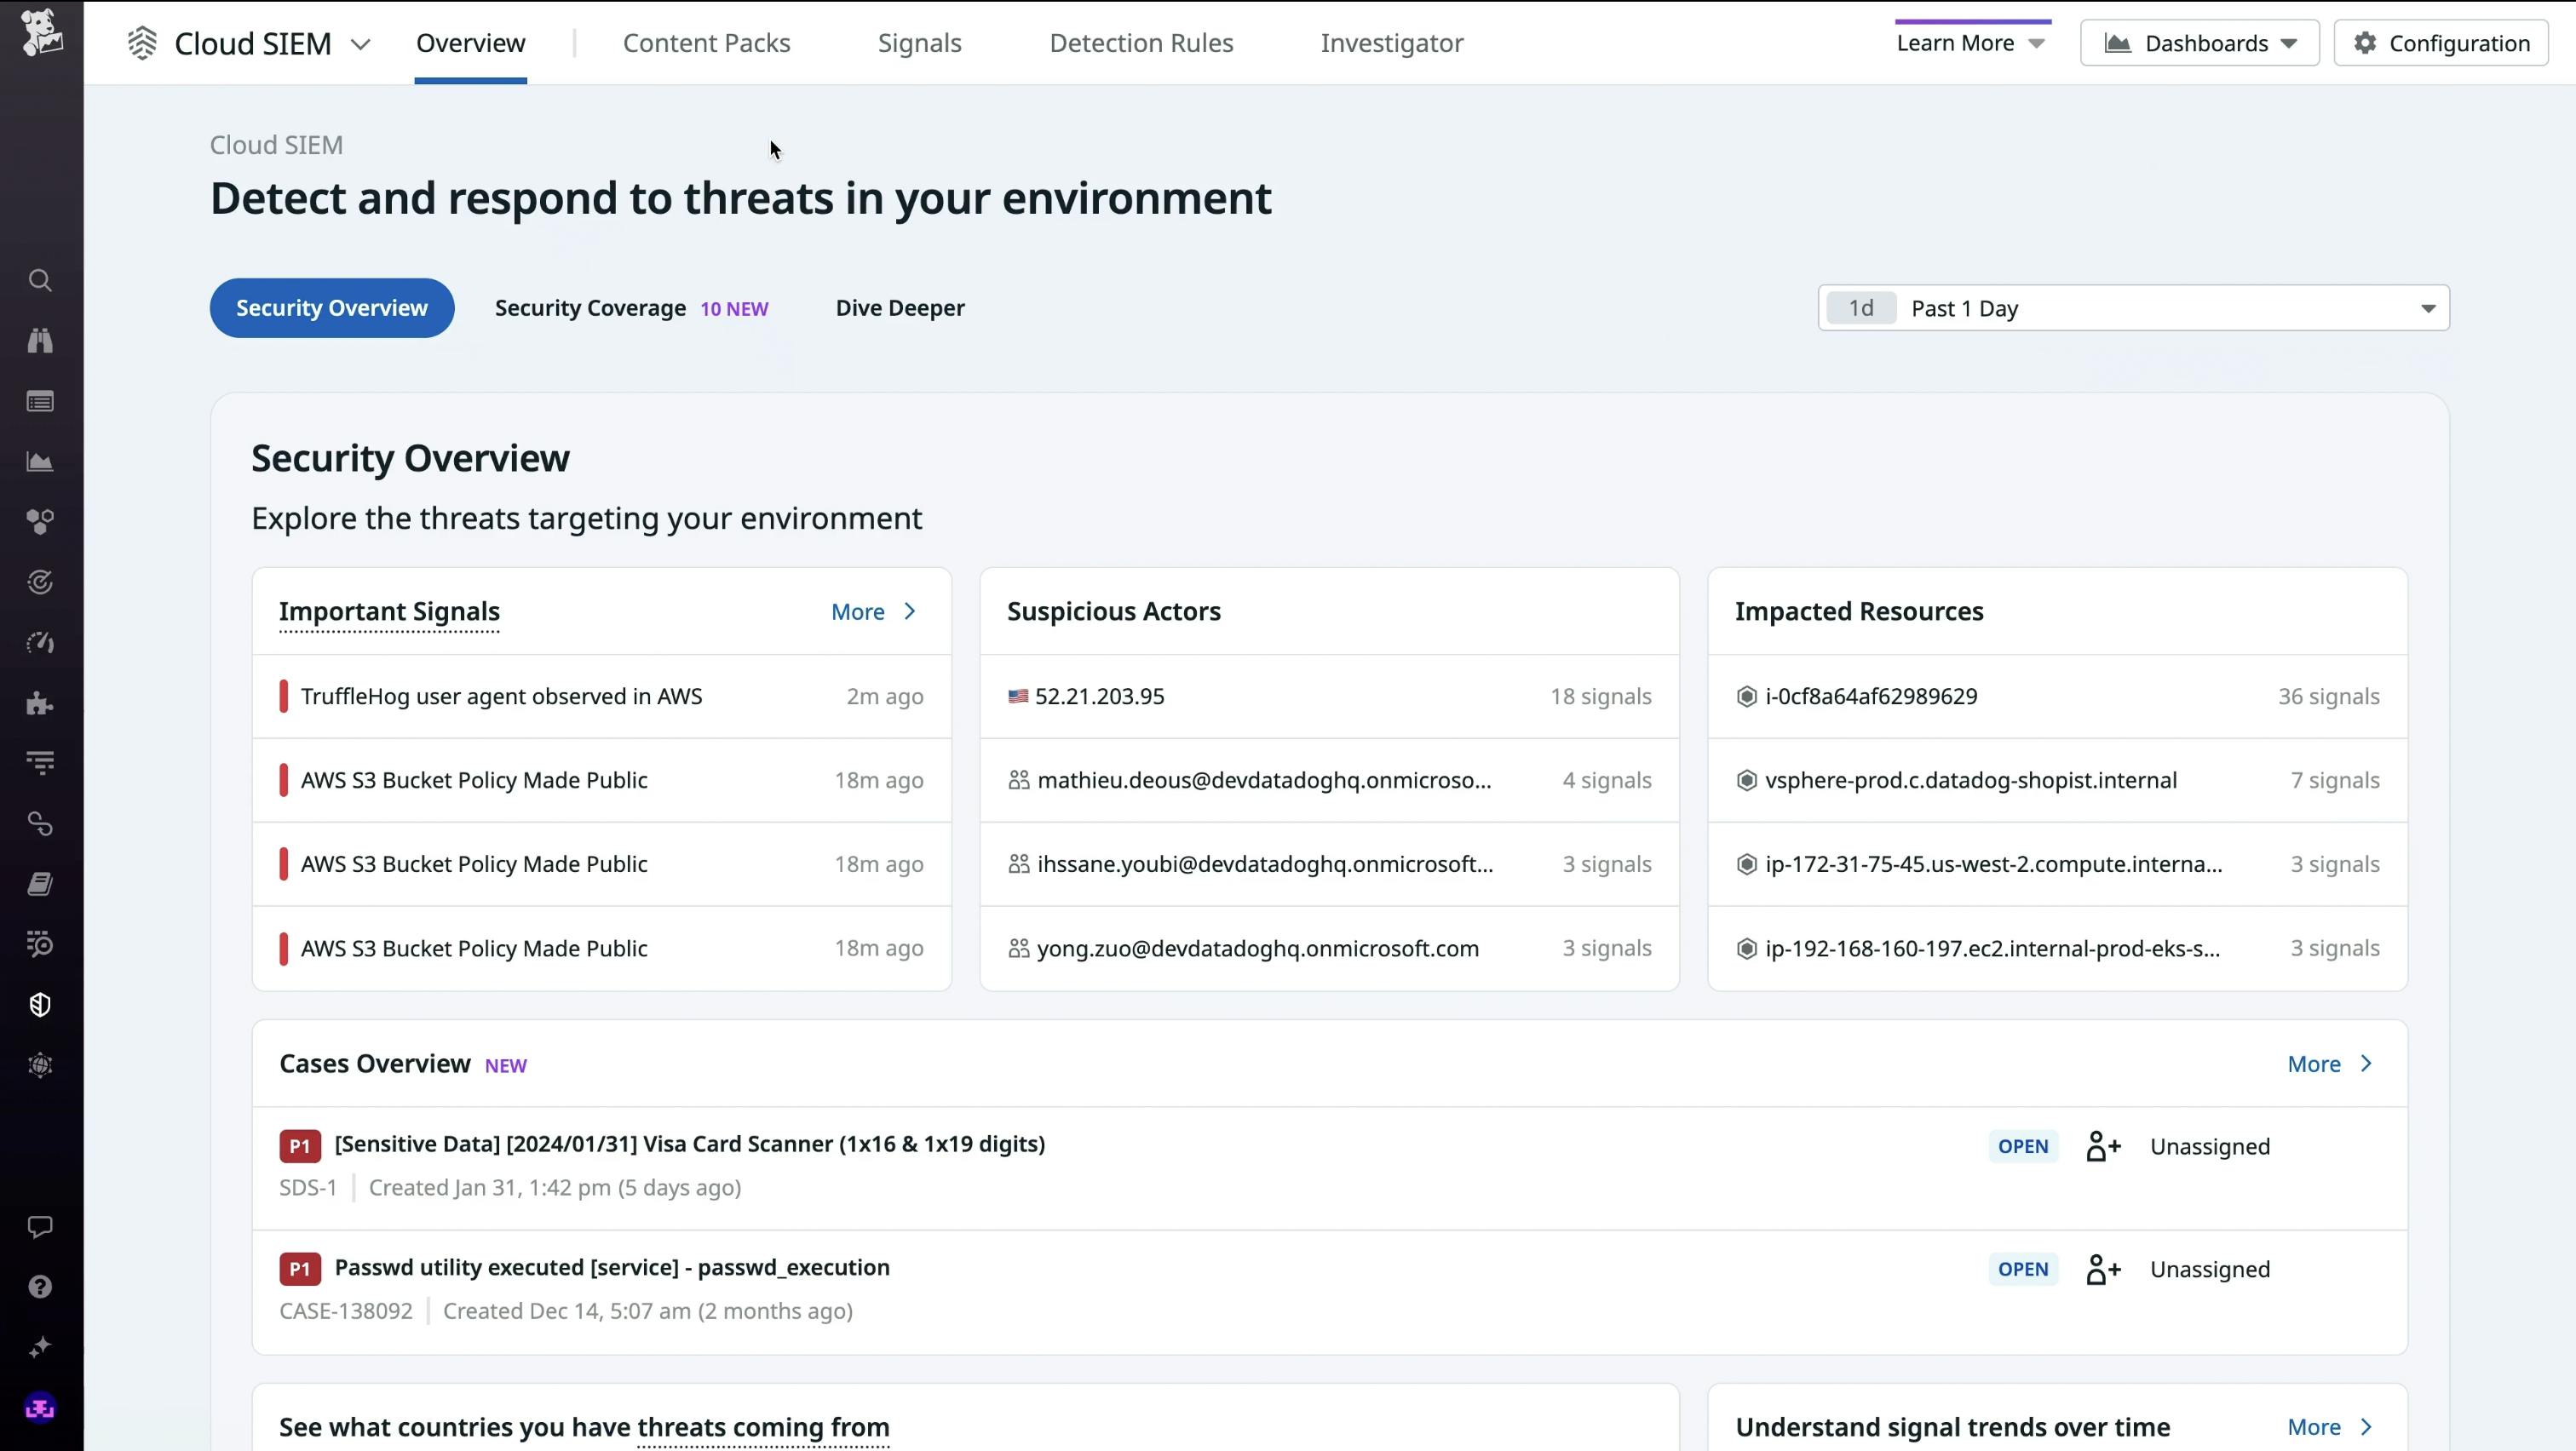Image resolution: width=2576 pixels, height=1451 pixels.
Task: Open the area chart dashboards icon in sidebar
Action: pos(40,462)
